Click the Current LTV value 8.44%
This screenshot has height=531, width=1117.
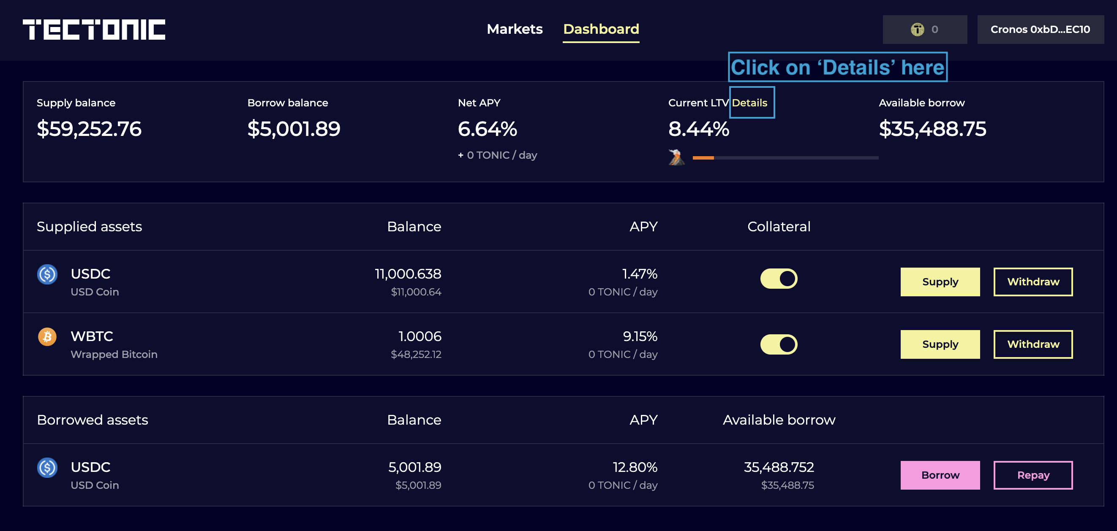699,129
